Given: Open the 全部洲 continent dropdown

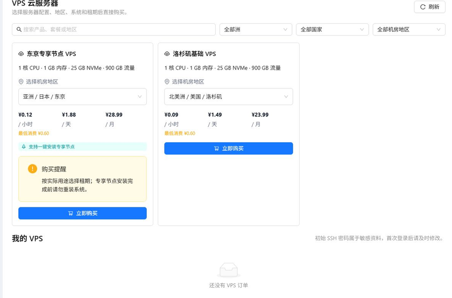Looking at the screenshot, I should tap(256, 30).
